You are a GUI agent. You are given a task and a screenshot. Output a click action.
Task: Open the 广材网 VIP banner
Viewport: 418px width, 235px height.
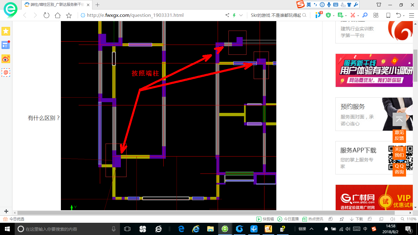point(374,197)
